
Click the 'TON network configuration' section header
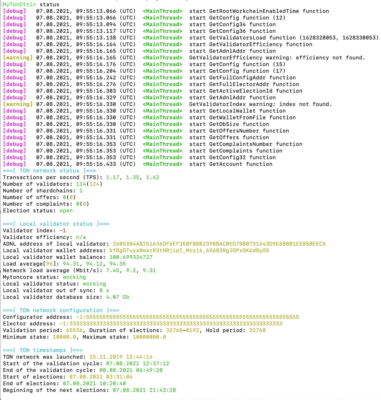coord(61,310)
